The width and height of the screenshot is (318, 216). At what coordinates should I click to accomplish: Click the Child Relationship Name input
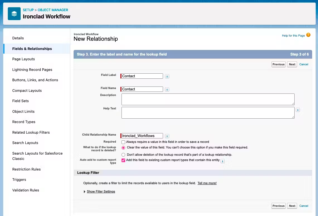point(142,136)
